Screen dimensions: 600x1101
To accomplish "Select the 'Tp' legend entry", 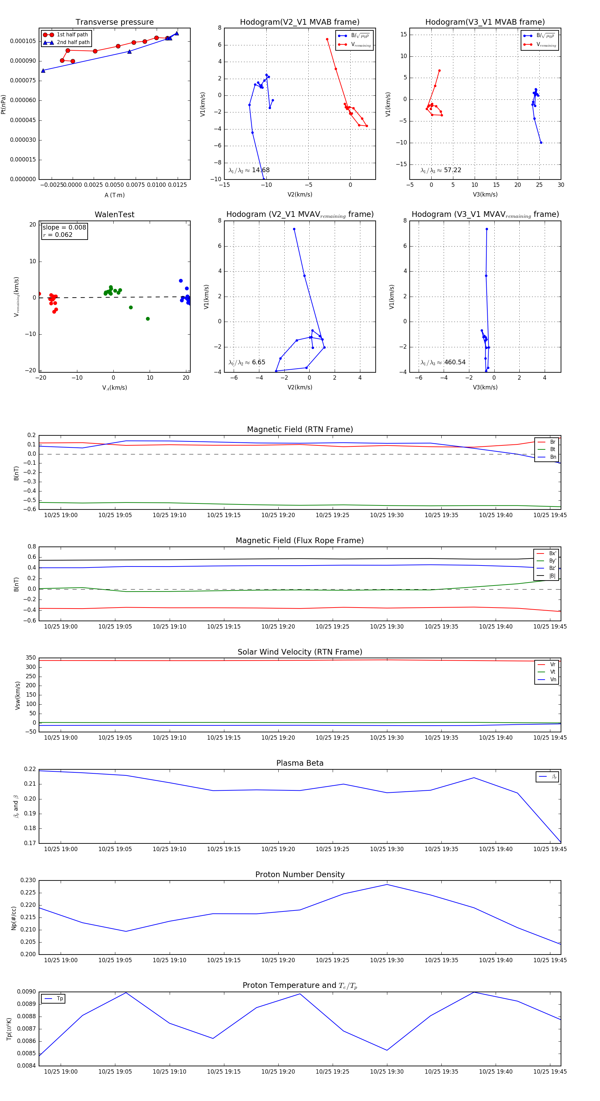I will click(x=53, y=999).
